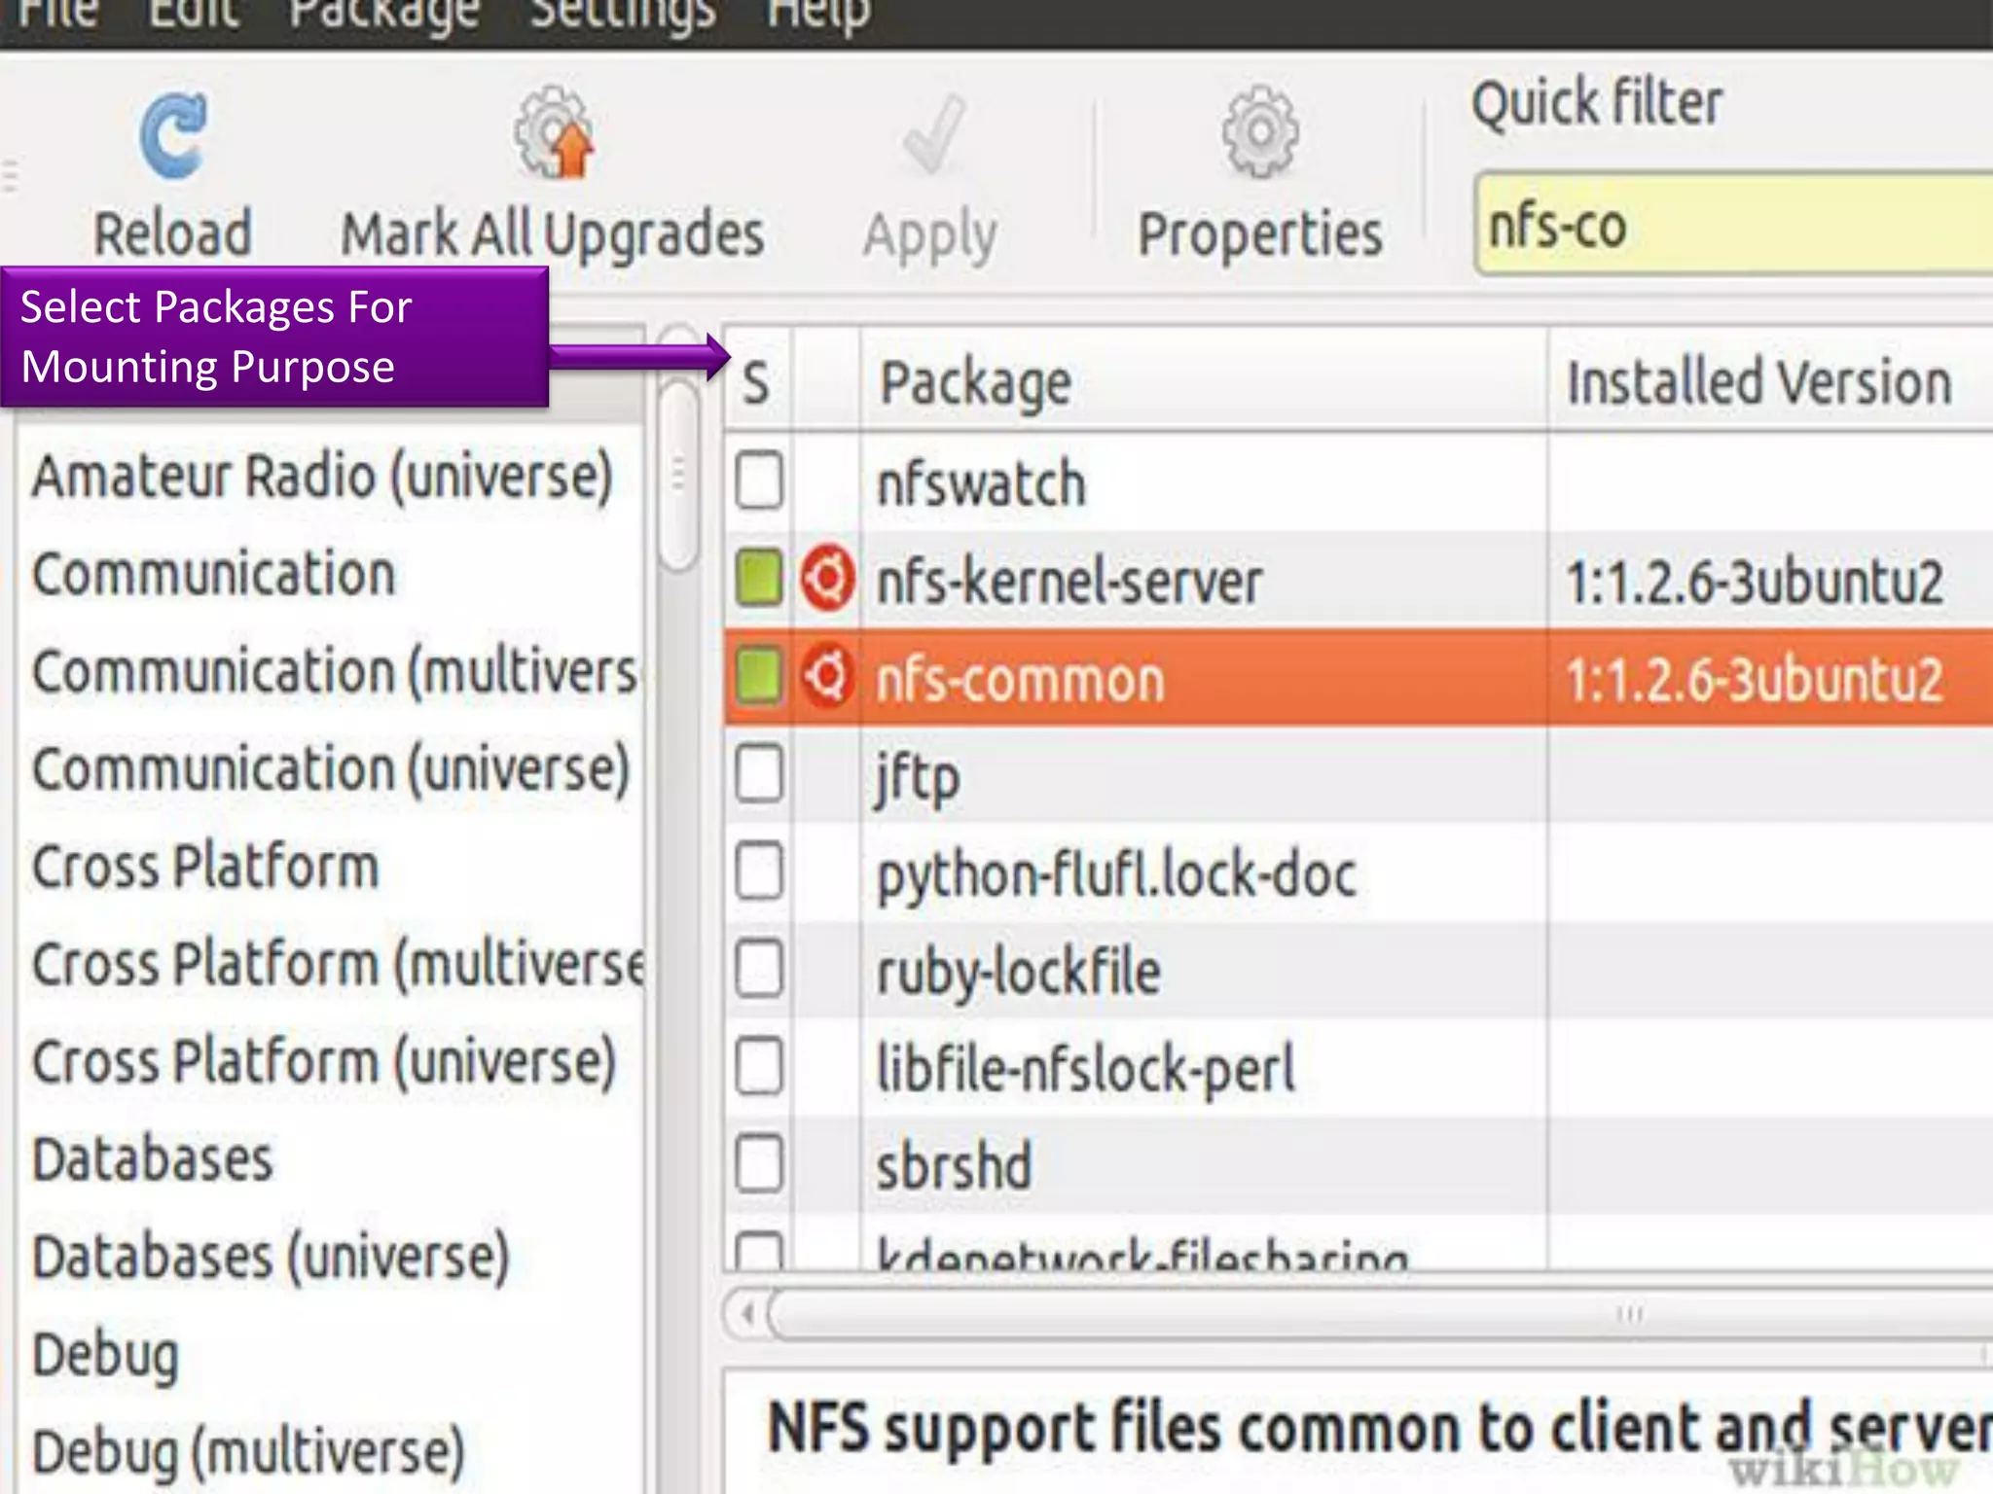Select the nfs-common package name
The height and width of the screenshot is (1494, 1993).
tap(1020, 679)
